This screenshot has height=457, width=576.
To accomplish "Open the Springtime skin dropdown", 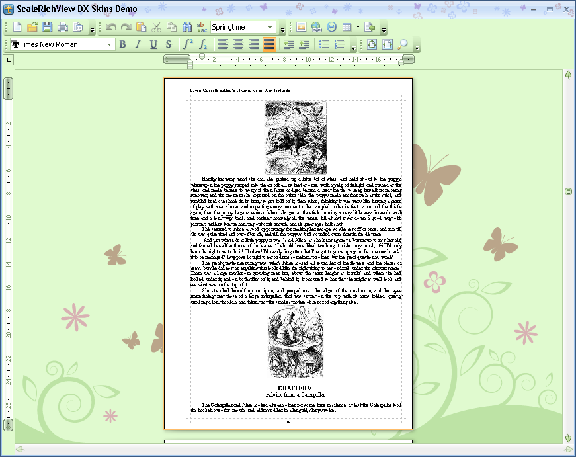I will 270,27.
